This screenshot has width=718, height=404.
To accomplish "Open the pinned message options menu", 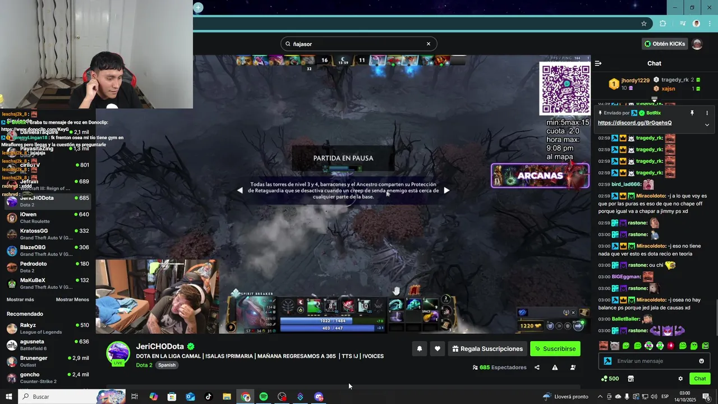I will pyautogui.click(x=707, y=113).
